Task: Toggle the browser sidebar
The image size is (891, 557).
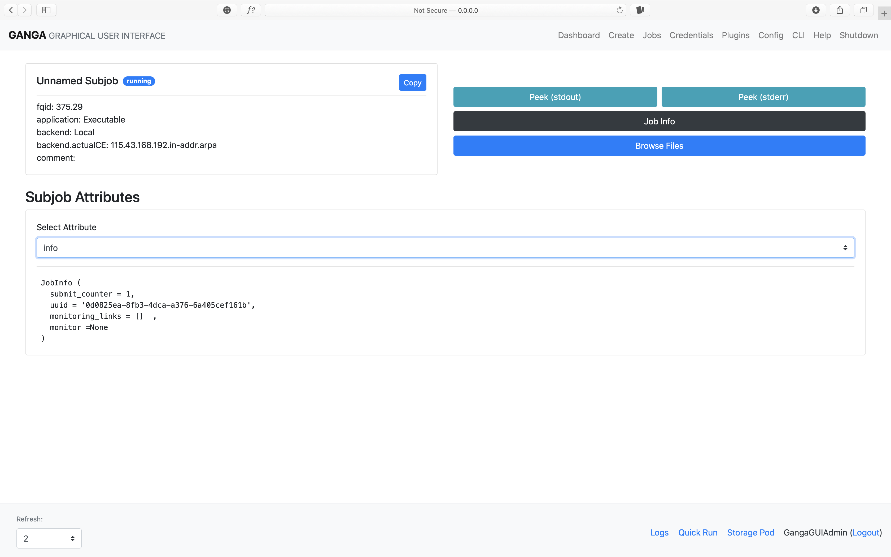Action: pyautogui.click(x=46, y=10)
